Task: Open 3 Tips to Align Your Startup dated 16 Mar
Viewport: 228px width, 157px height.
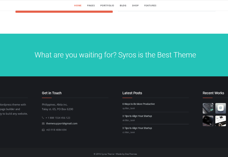Action: 137,116
